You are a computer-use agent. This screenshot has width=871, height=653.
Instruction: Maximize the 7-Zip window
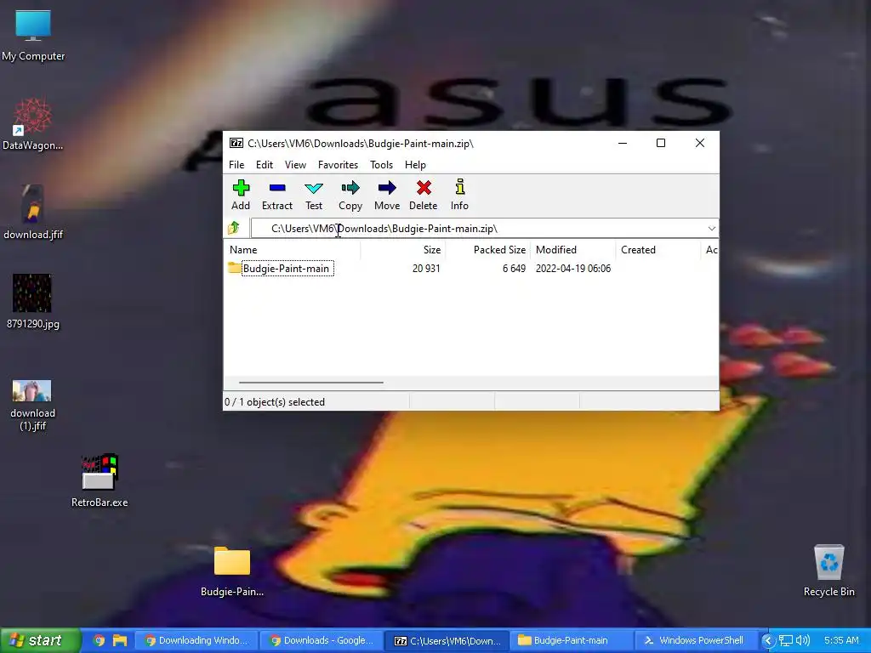(660, 143)
